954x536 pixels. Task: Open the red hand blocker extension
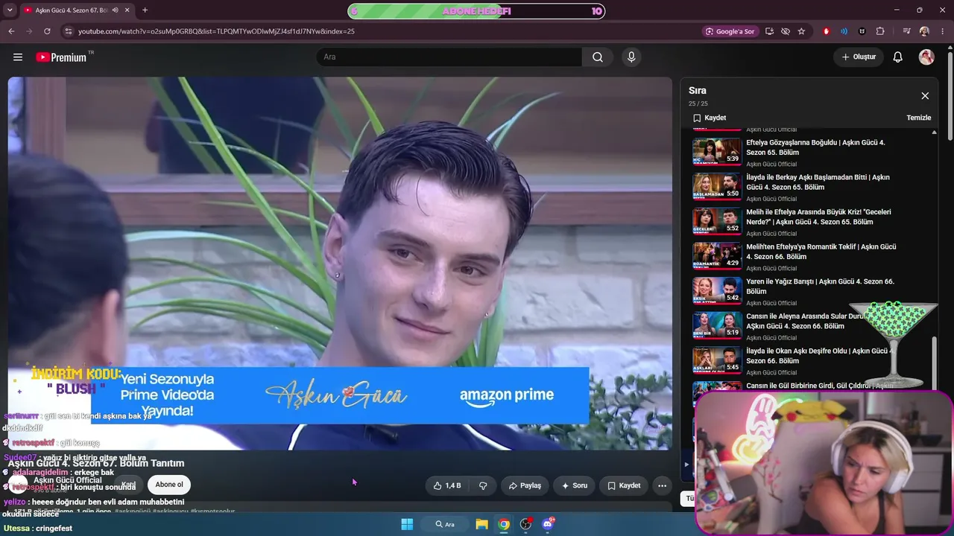pos(826,31)
